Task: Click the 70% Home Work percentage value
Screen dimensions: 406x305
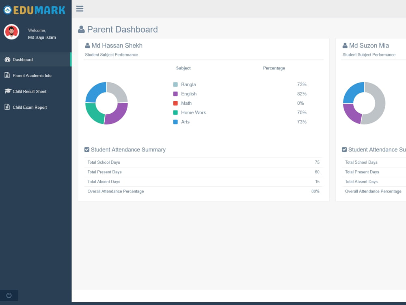Action: (x=302, y=112)
